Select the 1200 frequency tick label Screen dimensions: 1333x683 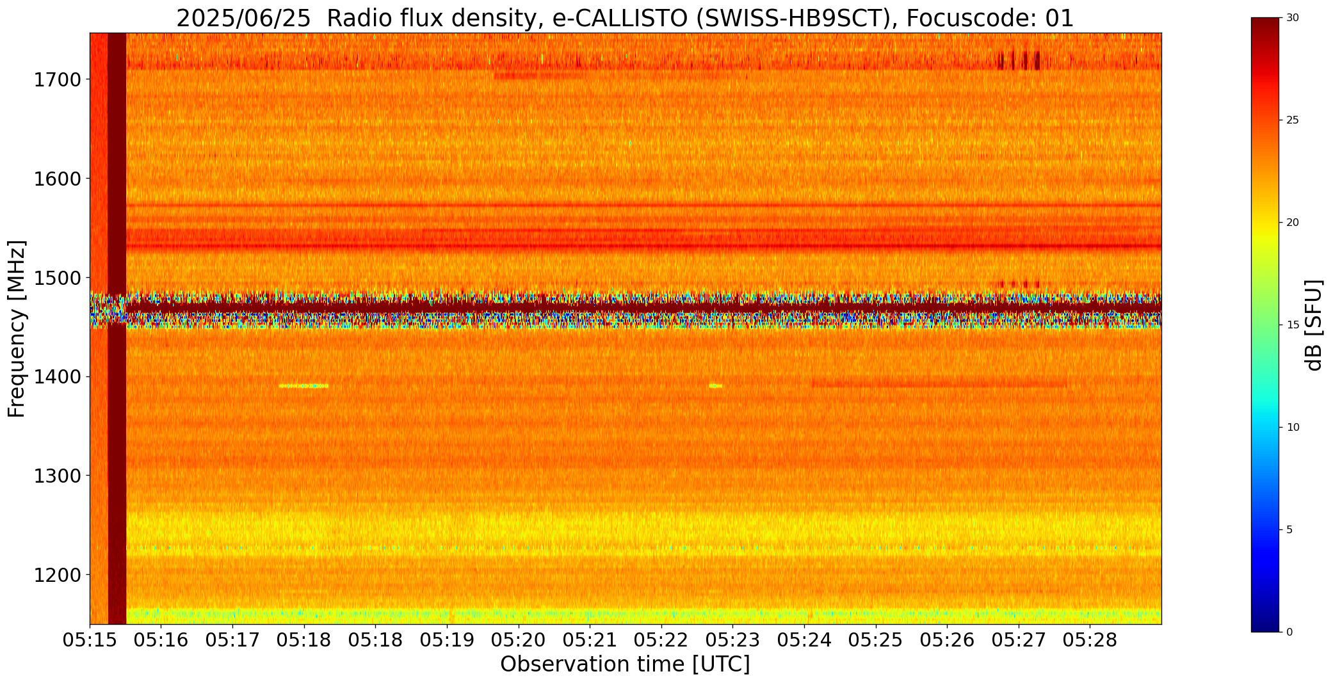click(x=57, y=575)
